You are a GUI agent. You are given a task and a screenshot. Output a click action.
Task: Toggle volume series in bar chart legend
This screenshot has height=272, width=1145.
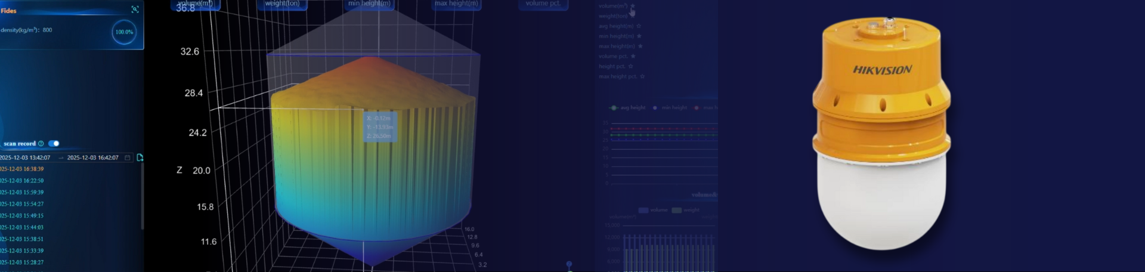point(653,210)
